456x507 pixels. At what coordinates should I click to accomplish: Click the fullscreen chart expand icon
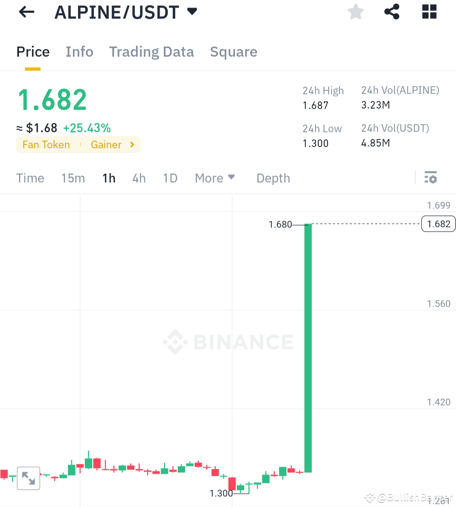pos(28,478)
